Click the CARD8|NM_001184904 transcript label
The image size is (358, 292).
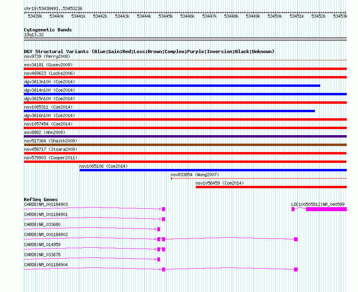click(46, 265)
